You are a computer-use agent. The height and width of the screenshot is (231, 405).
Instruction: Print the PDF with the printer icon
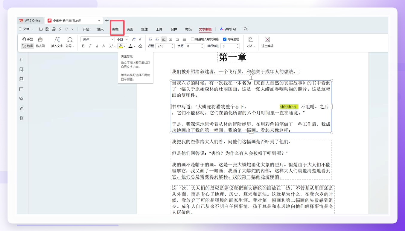(54, 29)
